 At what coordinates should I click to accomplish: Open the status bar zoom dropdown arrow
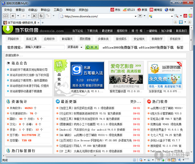(x=183, y=160)
